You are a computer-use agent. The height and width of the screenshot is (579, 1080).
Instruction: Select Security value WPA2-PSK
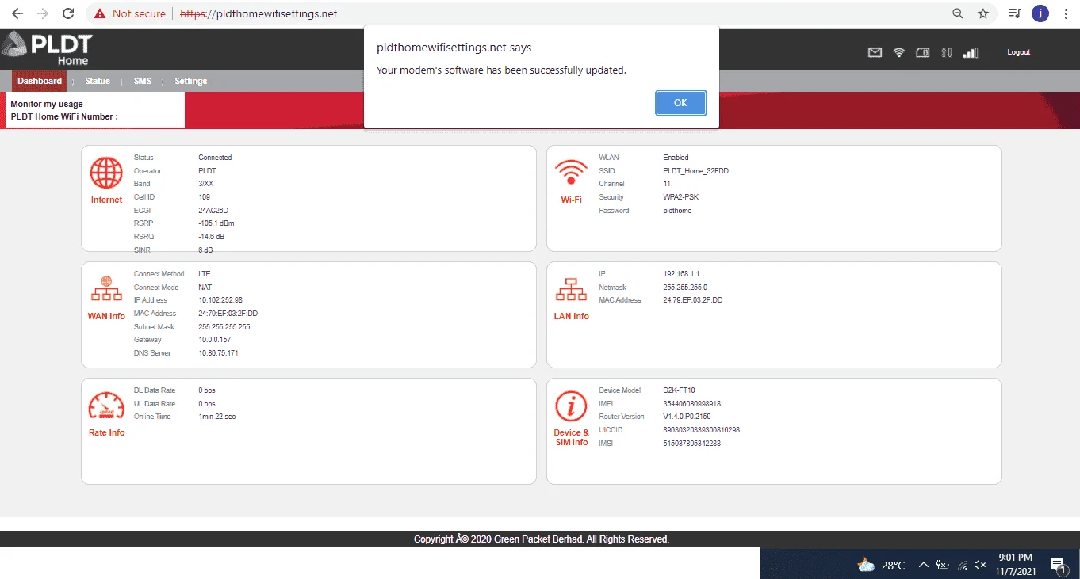681,197
